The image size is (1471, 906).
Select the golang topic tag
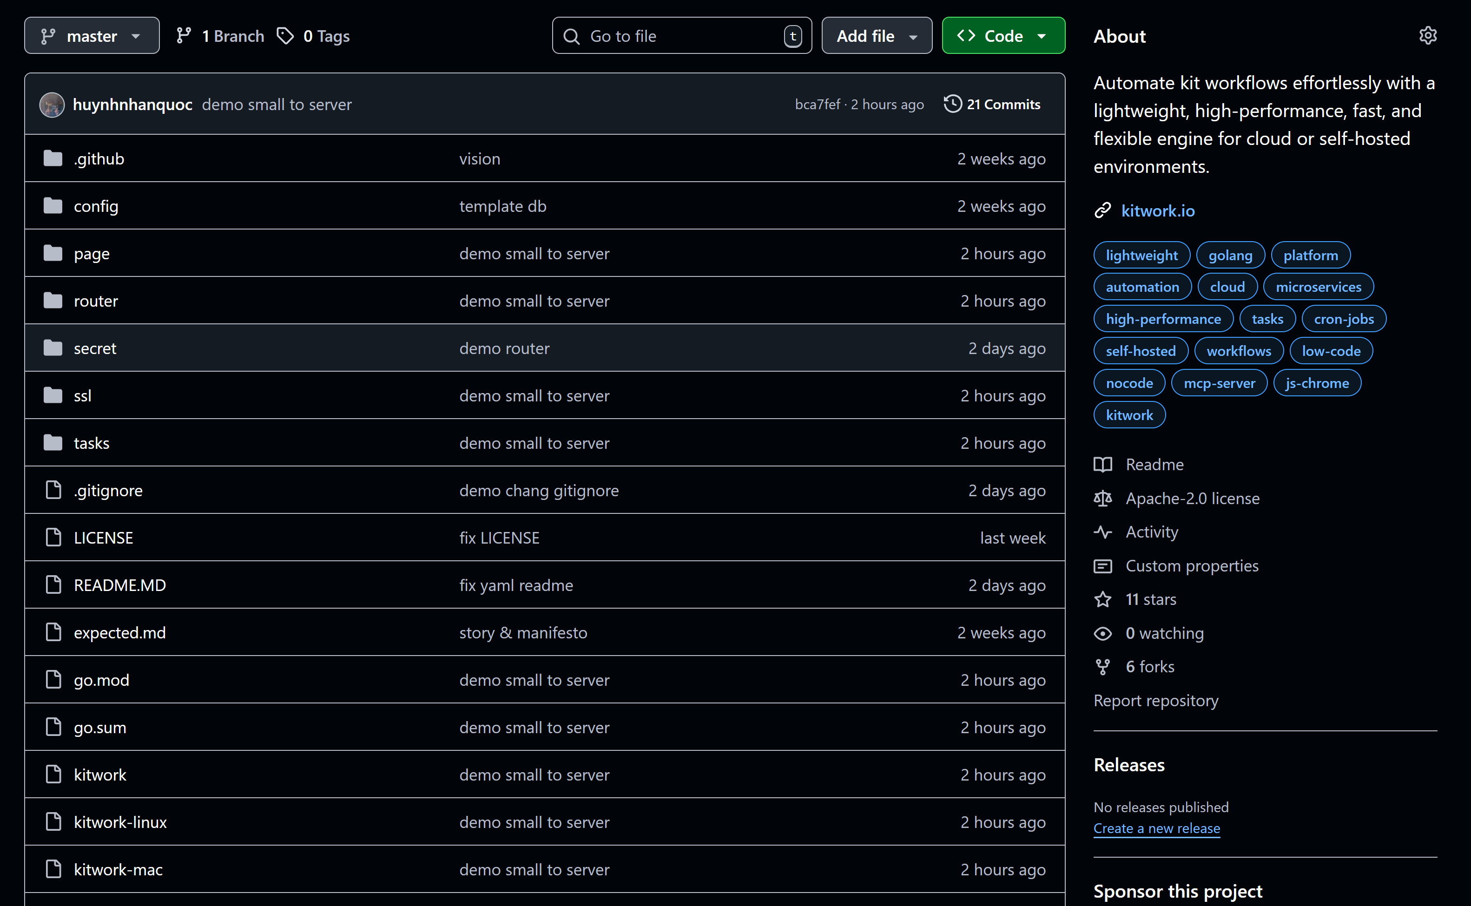pyautogui.click(x=1230, y=255)
